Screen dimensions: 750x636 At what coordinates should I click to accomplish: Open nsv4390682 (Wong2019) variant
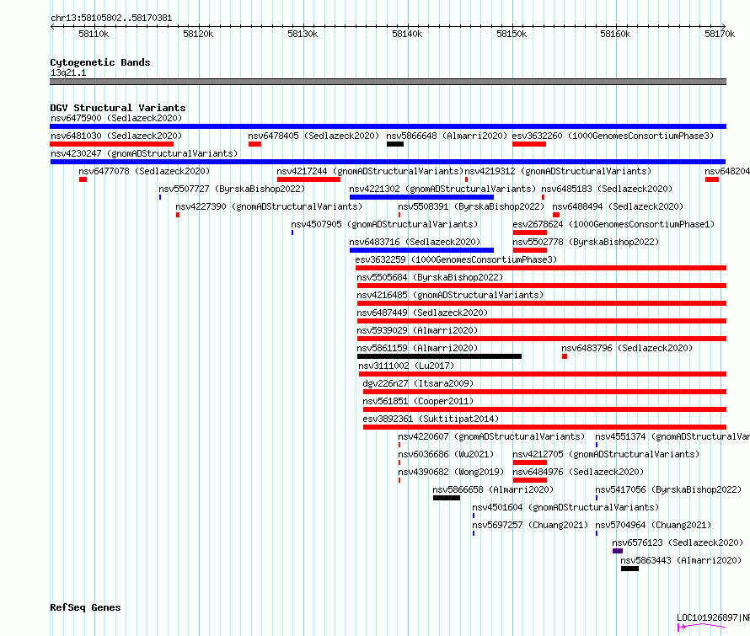pos(451,472)
